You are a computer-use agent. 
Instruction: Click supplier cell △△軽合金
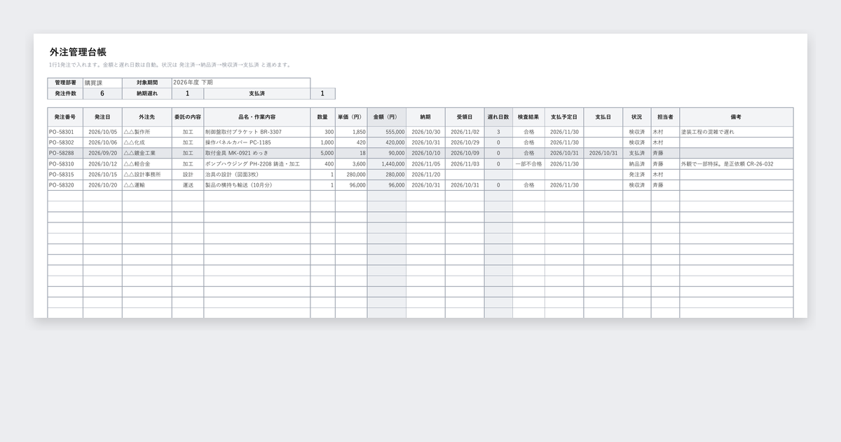pyautogui.click(x=146, y=164)
